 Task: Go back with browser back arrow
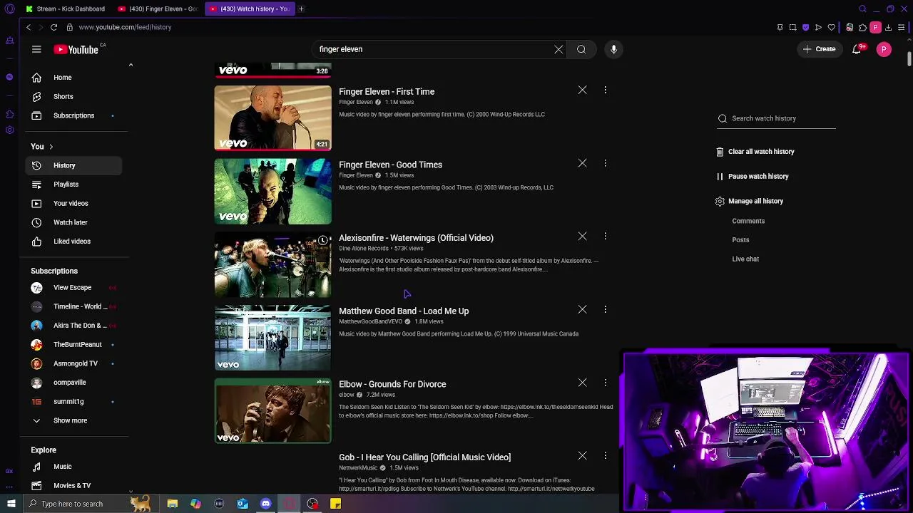(x=29, y=27)
